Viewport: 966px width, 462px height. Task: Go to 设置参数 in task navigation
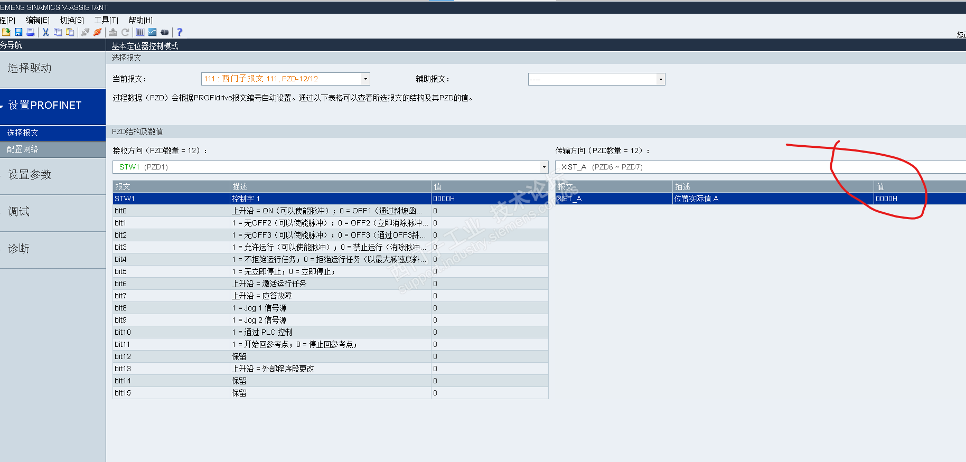pyautogui.click(x=53, y=176)
